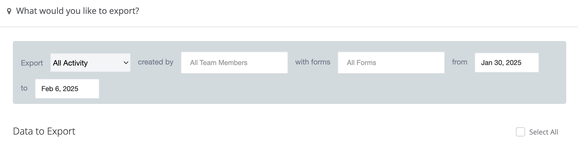
Task: Click the Data to Export section heading
Action: coord(44,131)
